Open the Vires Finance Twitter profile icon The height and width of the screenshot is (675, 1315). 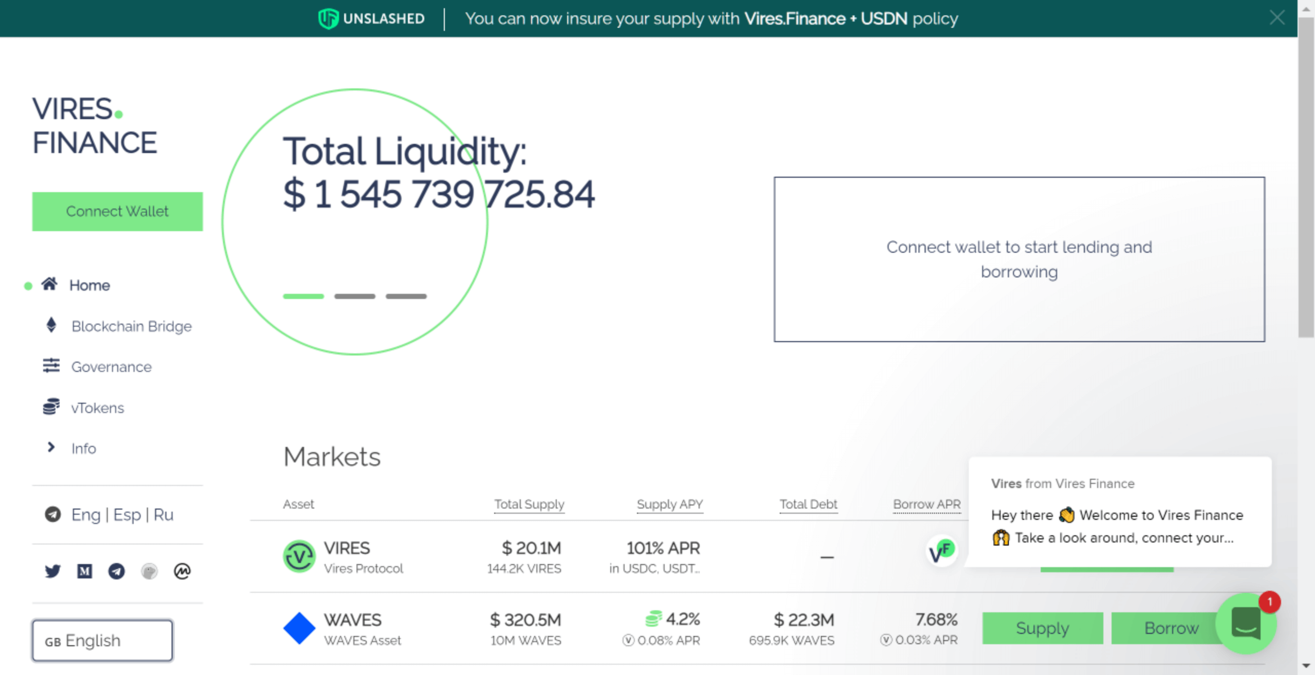(52, 571)
